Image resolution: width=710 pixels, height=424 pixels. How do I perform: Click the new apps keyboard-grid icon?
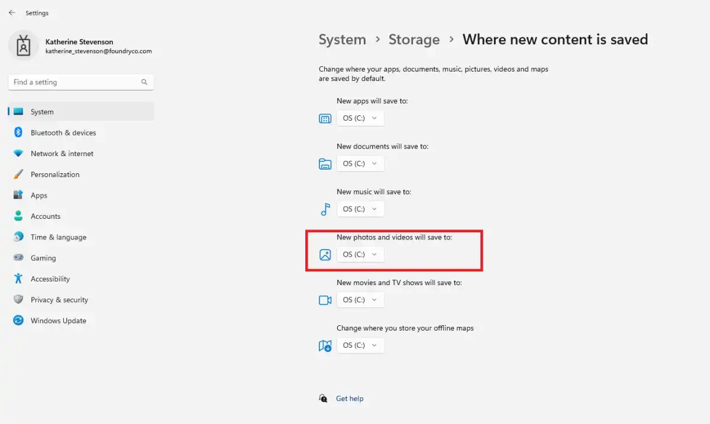pos(325,119)
